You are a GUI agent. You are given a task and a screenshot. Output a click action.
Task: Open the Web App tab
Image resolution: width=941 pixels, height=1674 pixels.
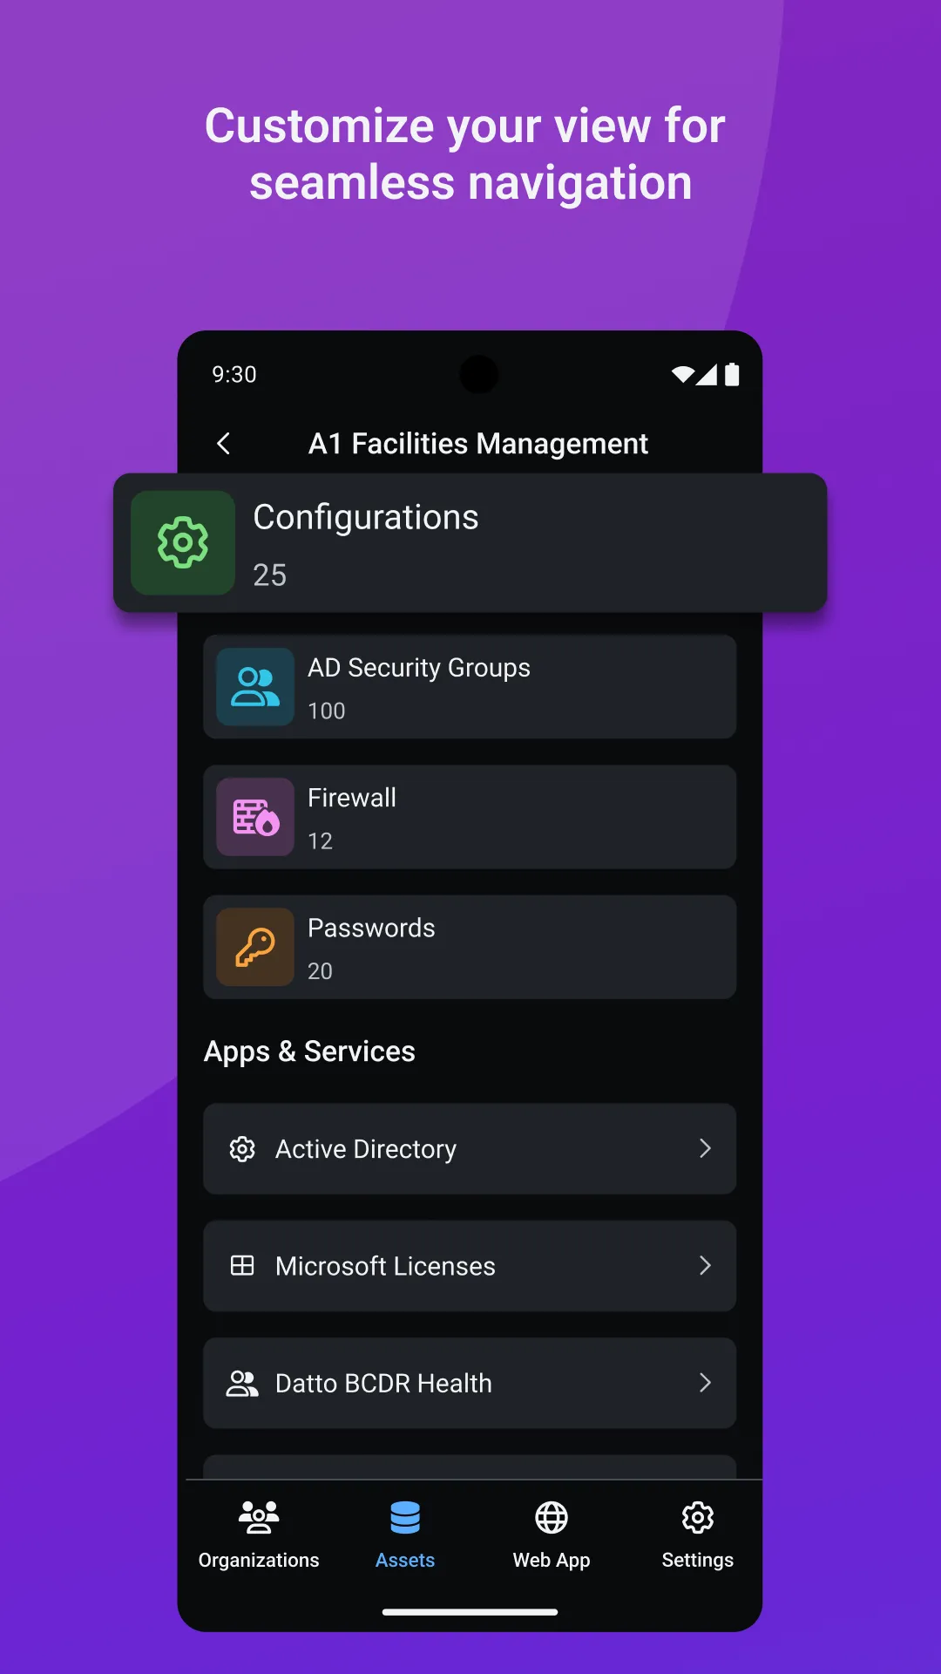click(x=552, y=1534)
